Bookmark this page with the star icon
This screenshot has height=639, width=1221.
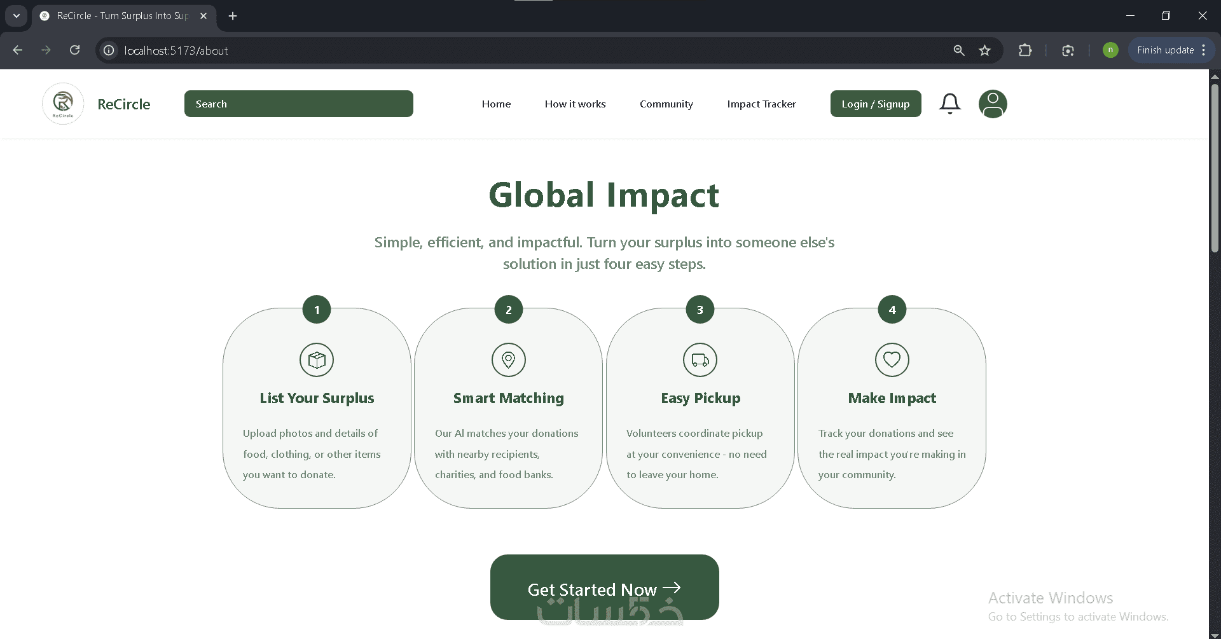(x=985, y=50)
